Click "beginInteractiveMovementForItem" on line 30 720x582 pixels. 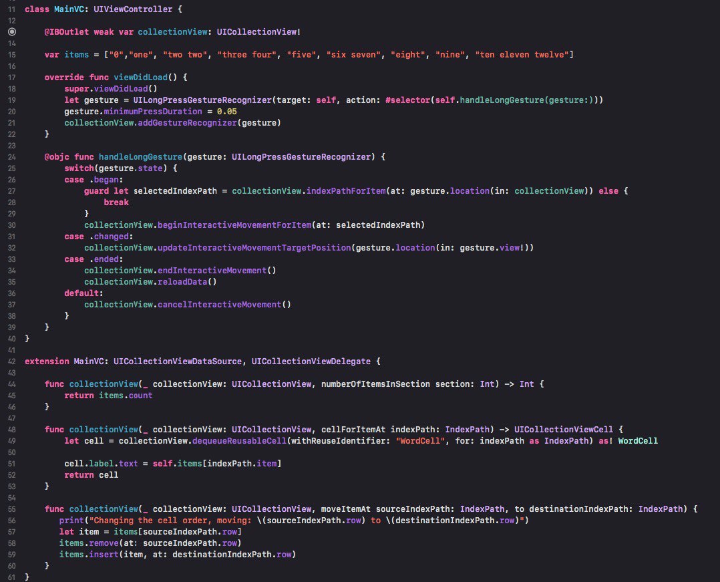(234, 225)
